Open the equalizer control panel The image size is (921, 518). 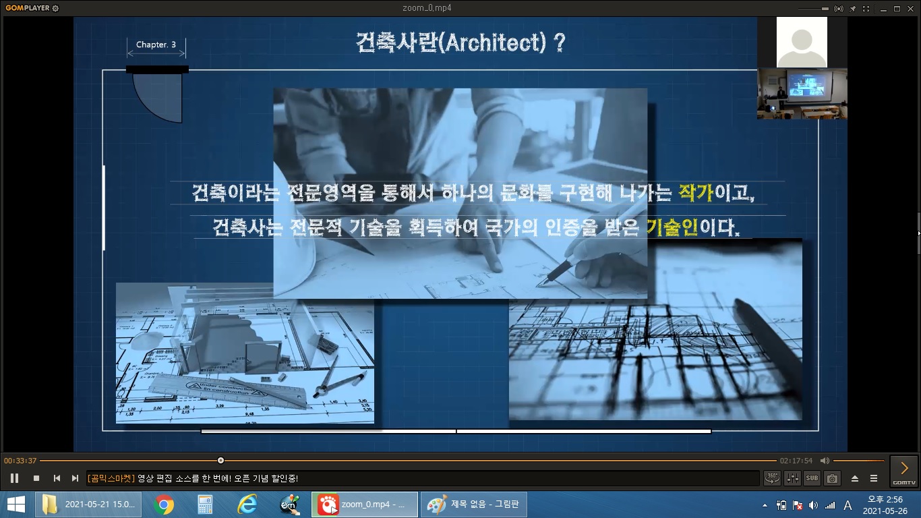[792, 478]
